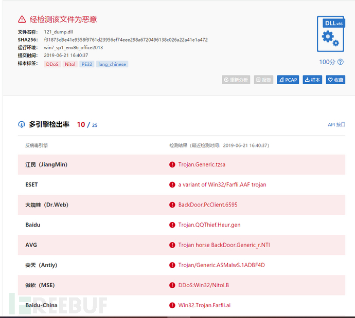Click the 报告 report button

tap(263, 80)
